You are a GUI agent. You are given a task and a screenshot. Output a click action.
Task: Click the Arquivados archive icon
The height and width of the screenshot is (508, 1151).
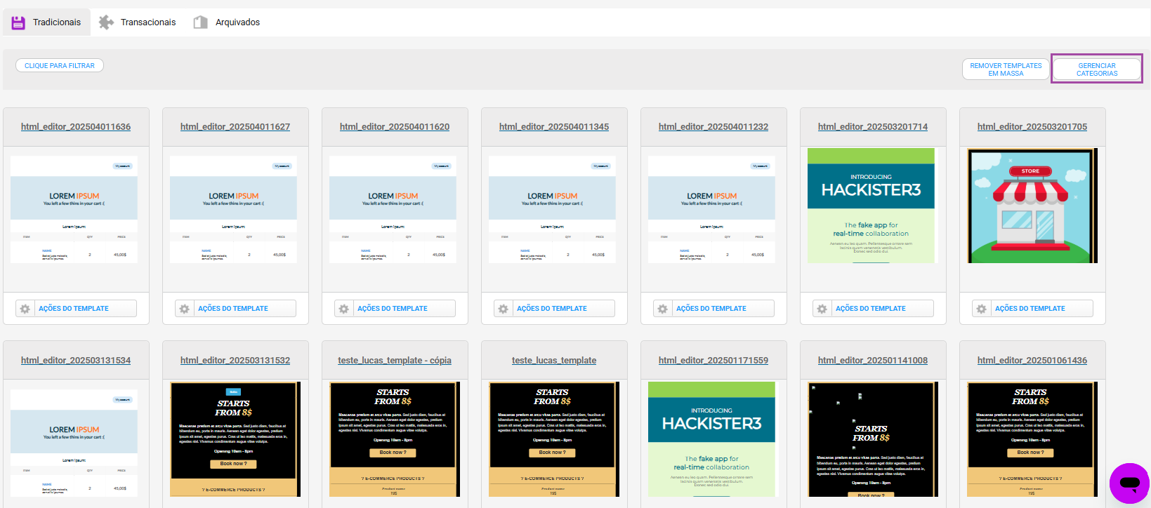[x=201, y=22]
